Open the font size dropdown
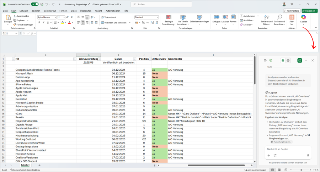 point(64,17)
